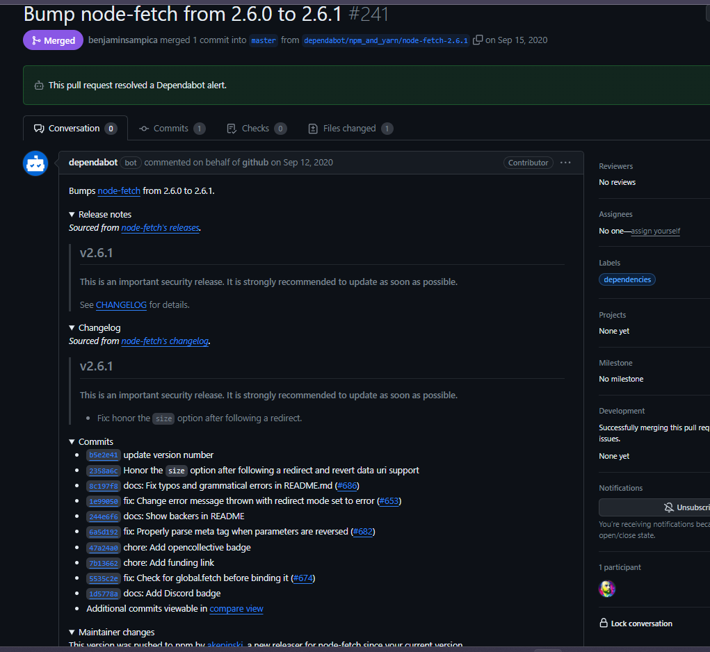
Task: Click the github organization name in comment header
Action: pos(255,163)
